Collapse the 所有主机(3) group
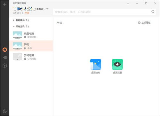This screenshot has width=160, height=116. click(x=21, y=26)
